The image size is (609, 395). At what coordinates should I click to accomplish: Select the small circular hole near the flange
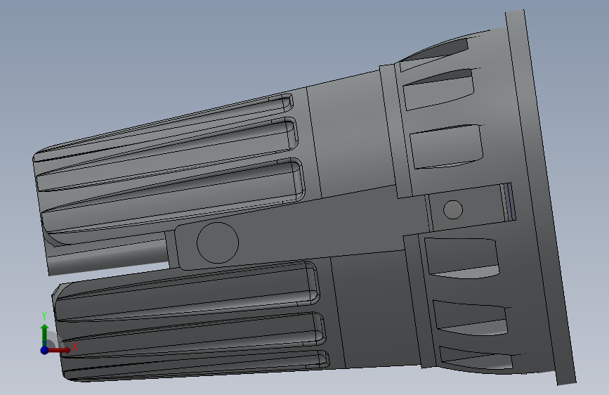pyautogui.click(x=453, y=209)
